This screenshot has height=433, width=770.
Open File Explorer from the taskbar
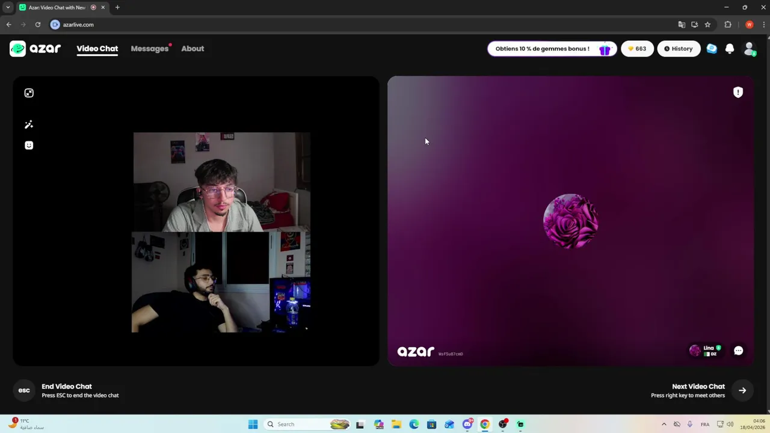tap(396, 424)
